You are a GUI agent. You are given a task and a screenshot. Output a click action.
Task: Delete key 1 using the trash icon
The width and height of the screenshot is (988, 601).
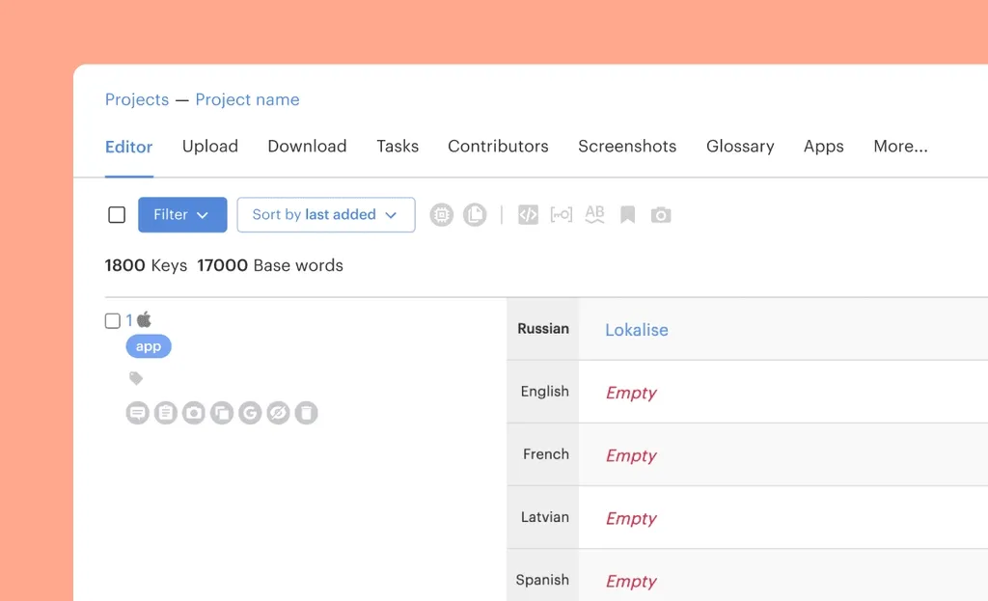[306, 414]
